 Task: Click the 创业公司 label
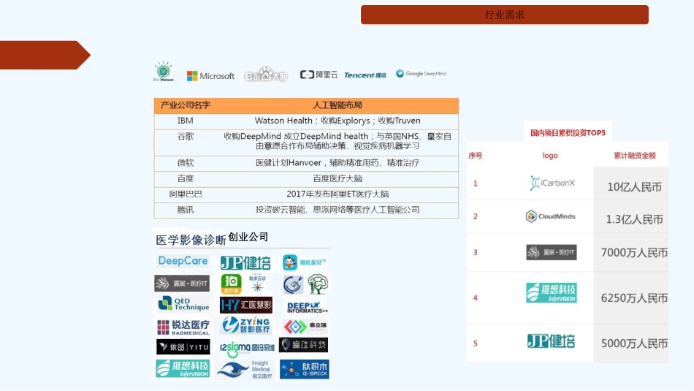click(248, 237)
